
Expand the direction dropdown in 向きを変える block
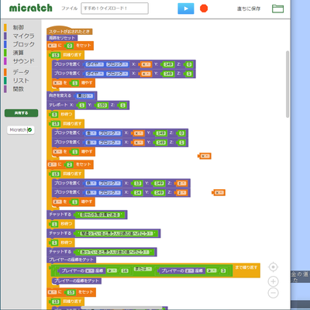(x=84, y=96)
